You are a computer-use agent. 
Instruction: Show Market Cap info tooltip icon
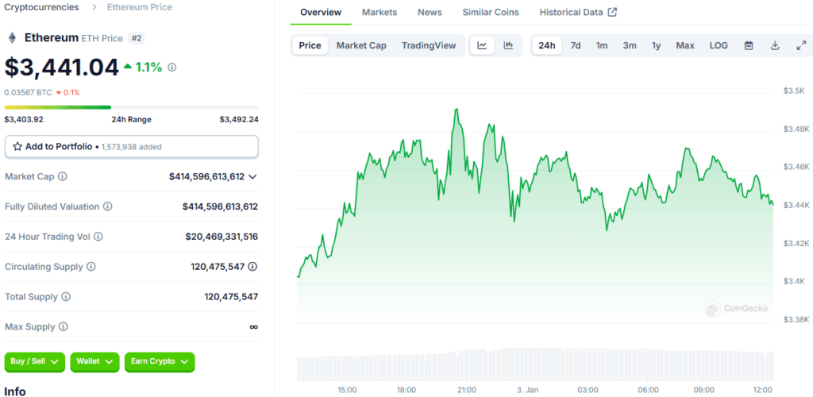(x=62, y=177)
